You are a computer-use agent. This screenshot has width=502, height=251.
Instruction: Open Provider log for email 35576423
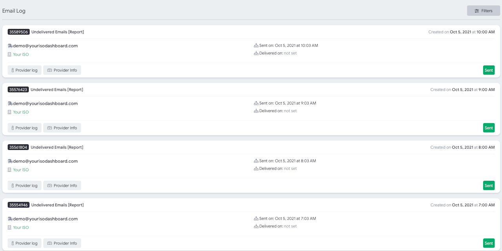click(x=24, y=128)
